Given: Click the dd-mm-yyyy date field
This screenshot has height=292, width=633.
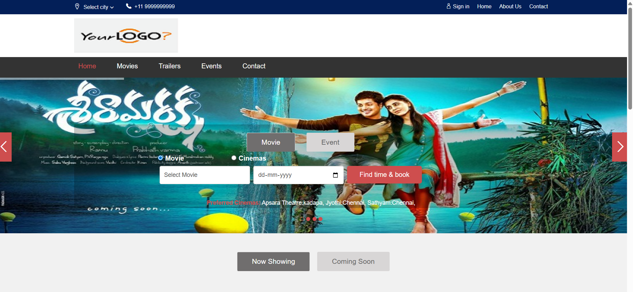Looking at the screenshot, I should coord(298,175).
